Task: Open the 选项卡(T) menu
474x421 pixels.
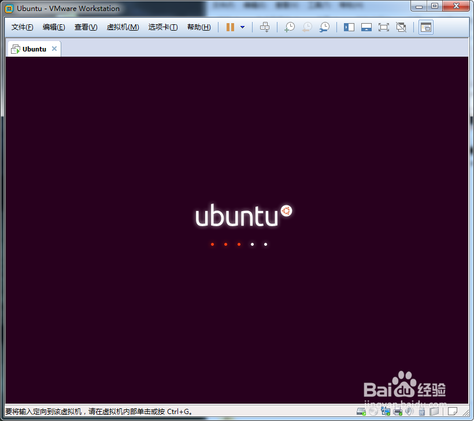Action: pyautogui.click(x=163, y=27)
